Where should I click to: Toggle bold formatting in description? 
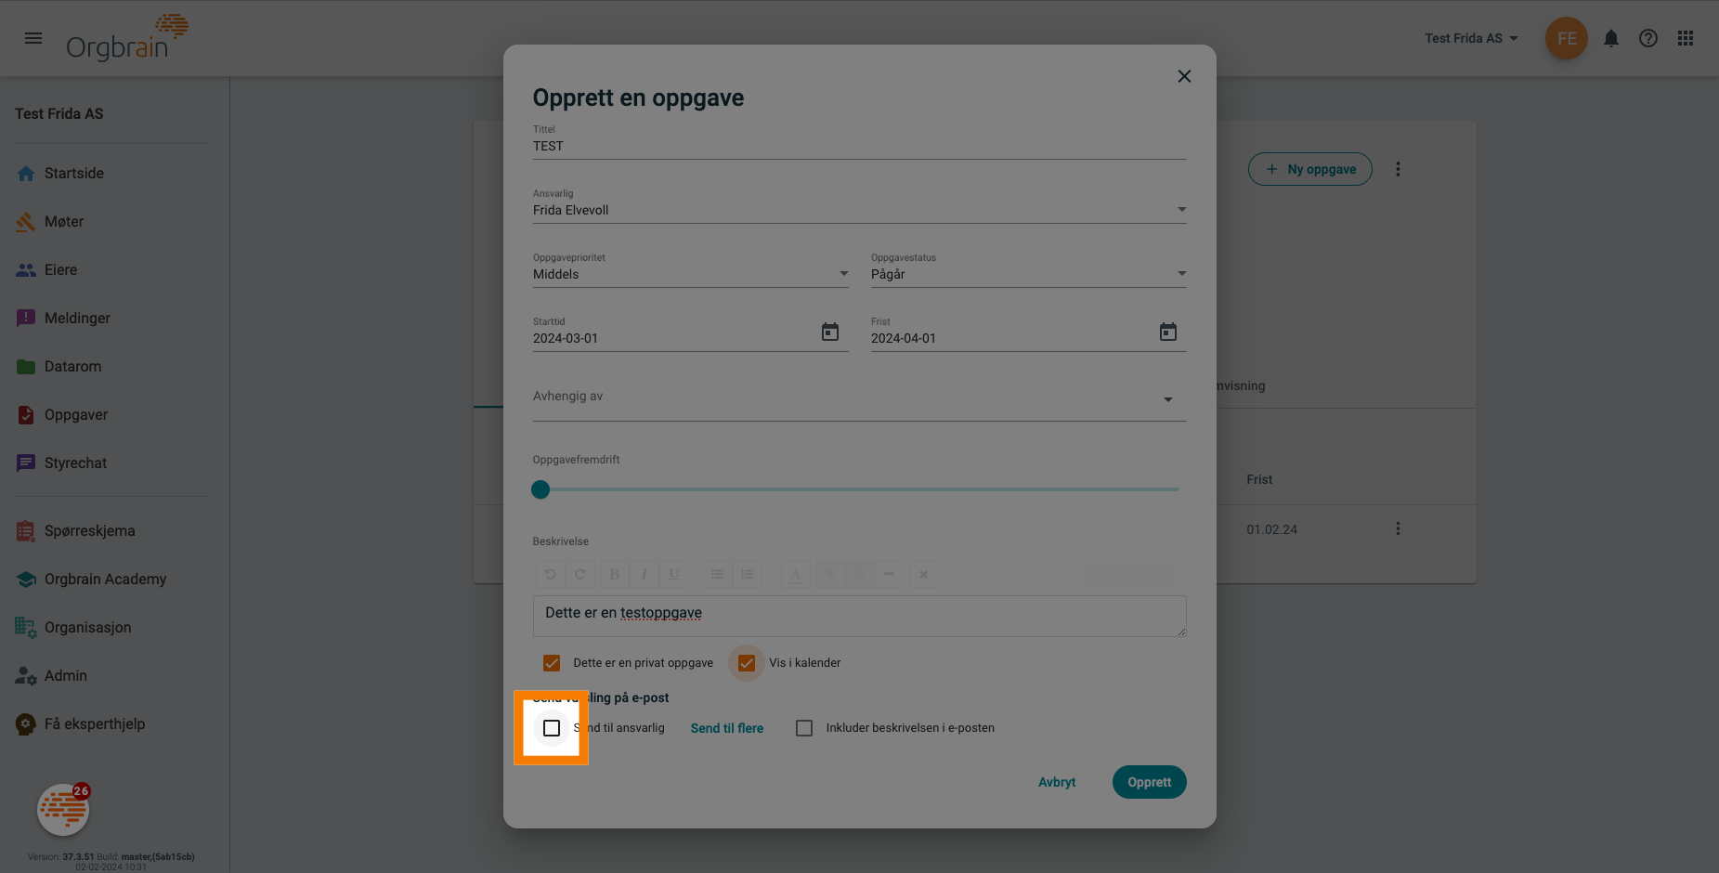click(x=615, y=574)
